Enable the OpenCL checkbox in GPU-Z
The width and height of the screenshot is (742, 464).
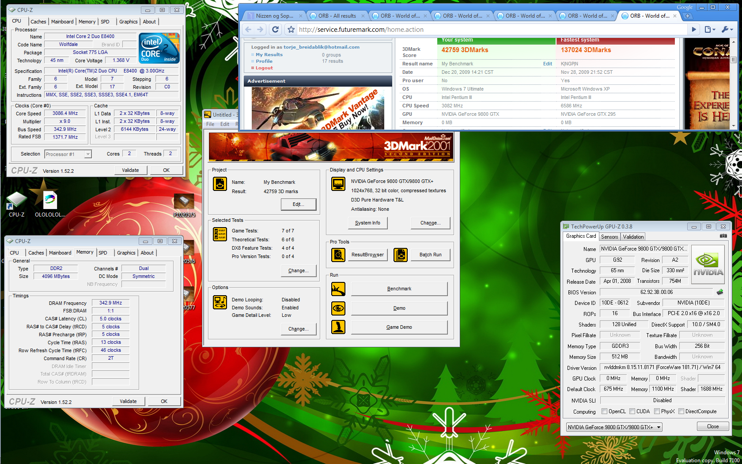tap(604, 411)
